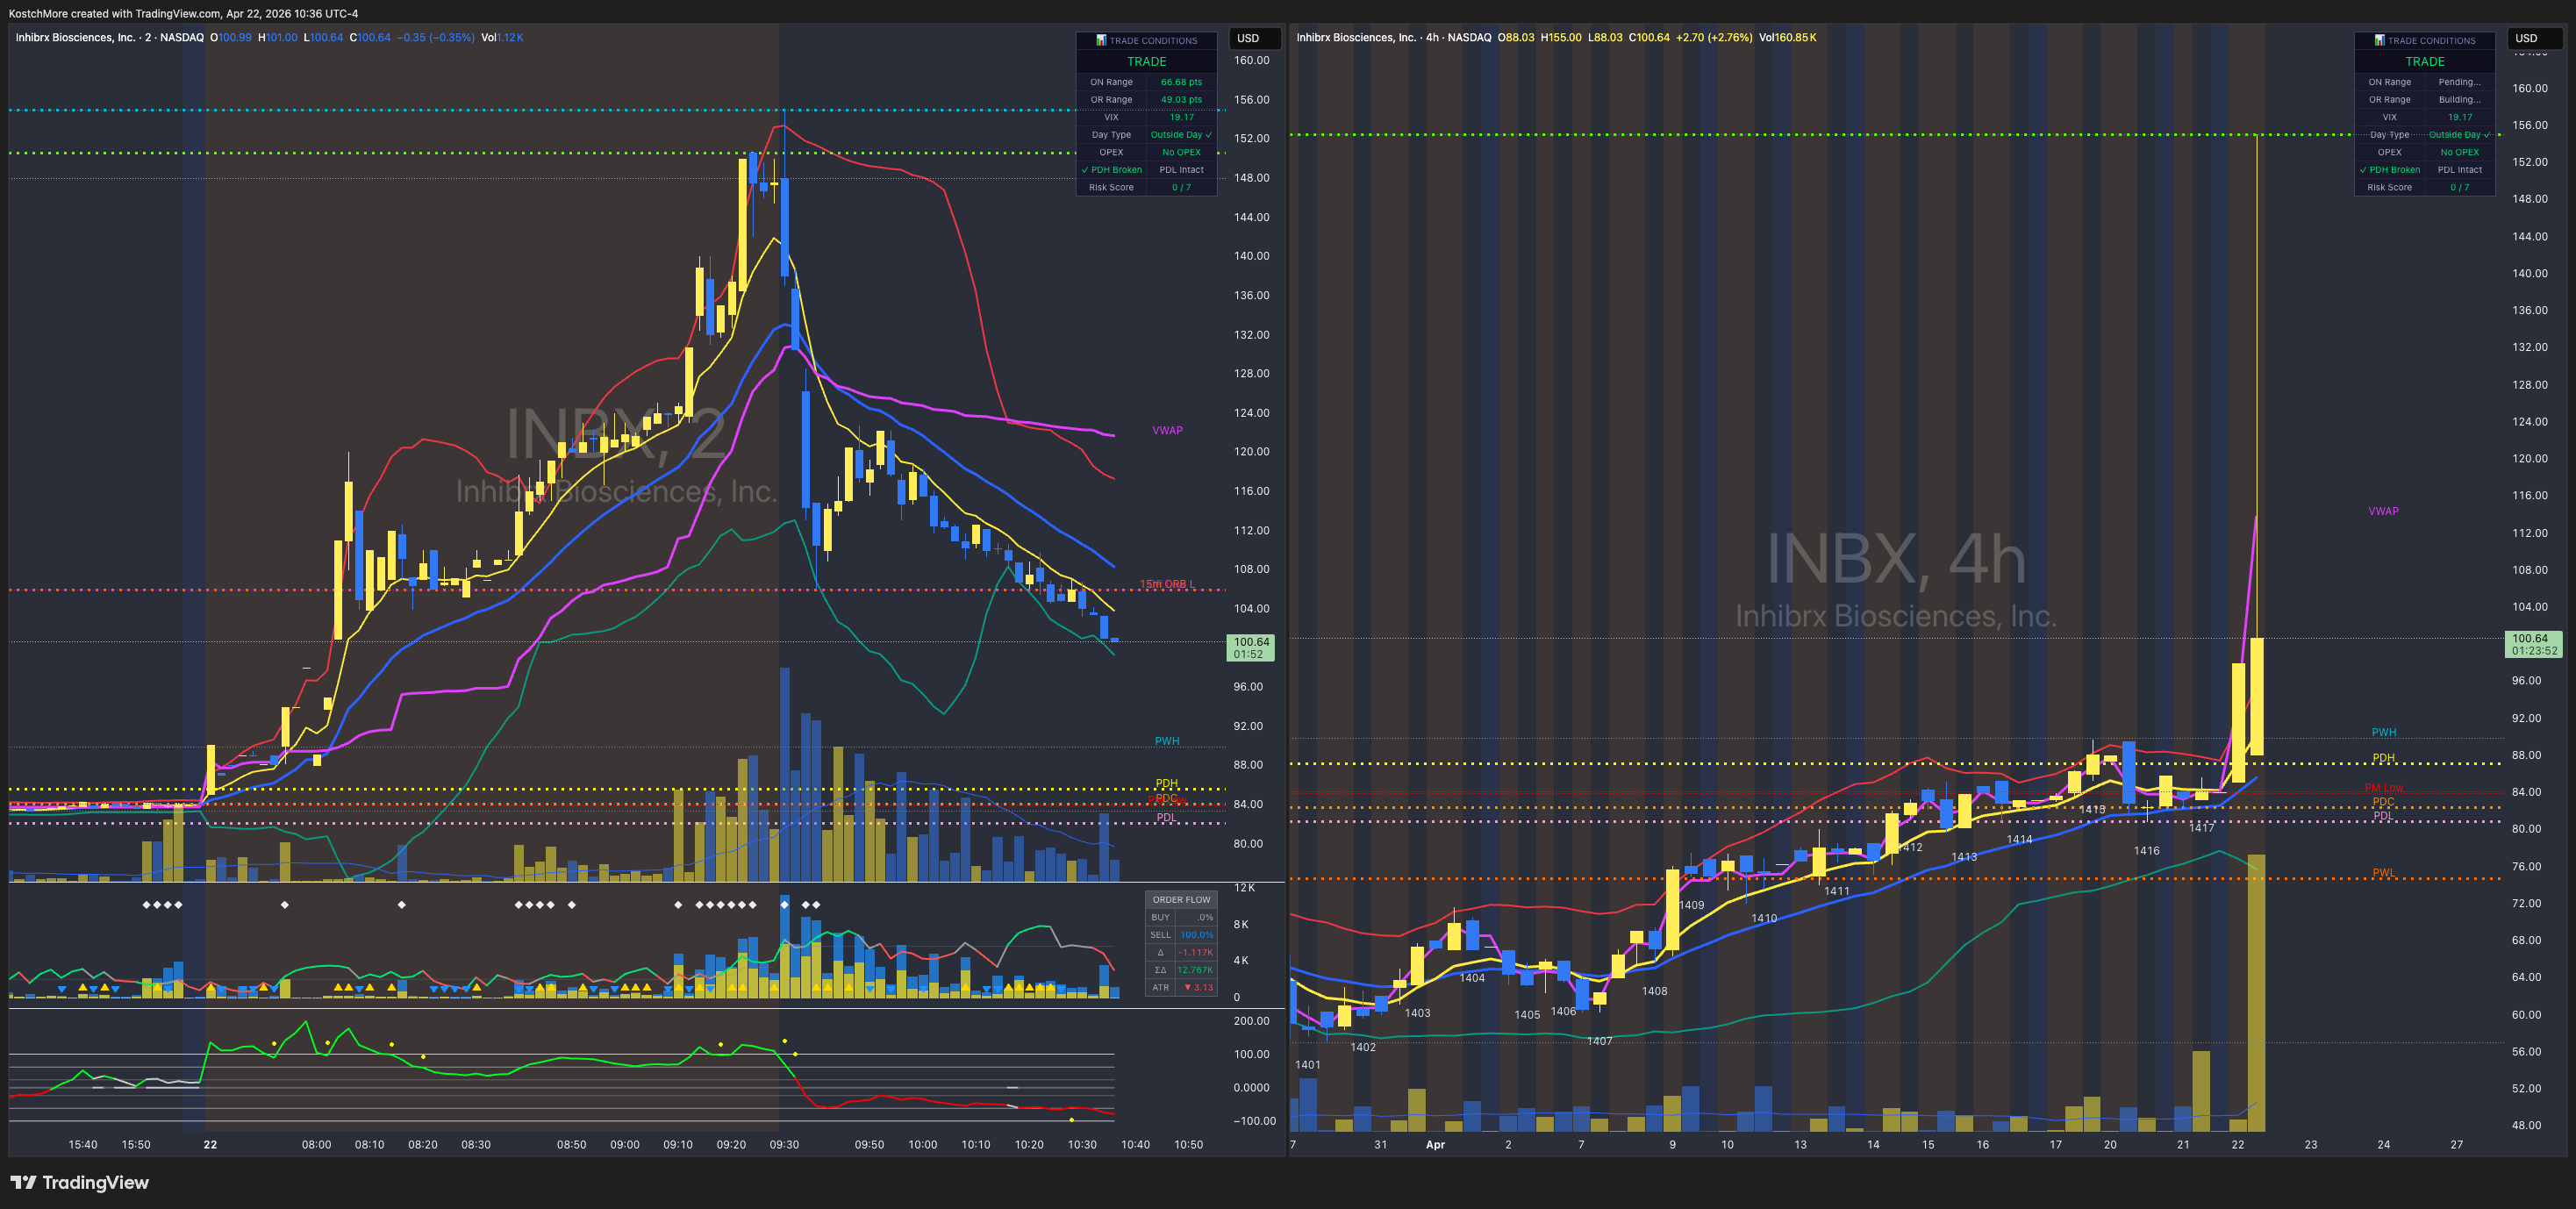Click the '10:30' label on the 2-minute time axis
The height and width of the screenshot is (1209, 2576).
point(1082,1144)
